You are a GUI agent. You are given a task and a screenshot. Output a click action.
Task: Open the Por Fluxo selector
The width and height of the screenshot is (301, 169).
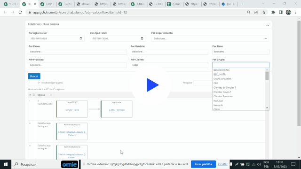pos(78,52)
